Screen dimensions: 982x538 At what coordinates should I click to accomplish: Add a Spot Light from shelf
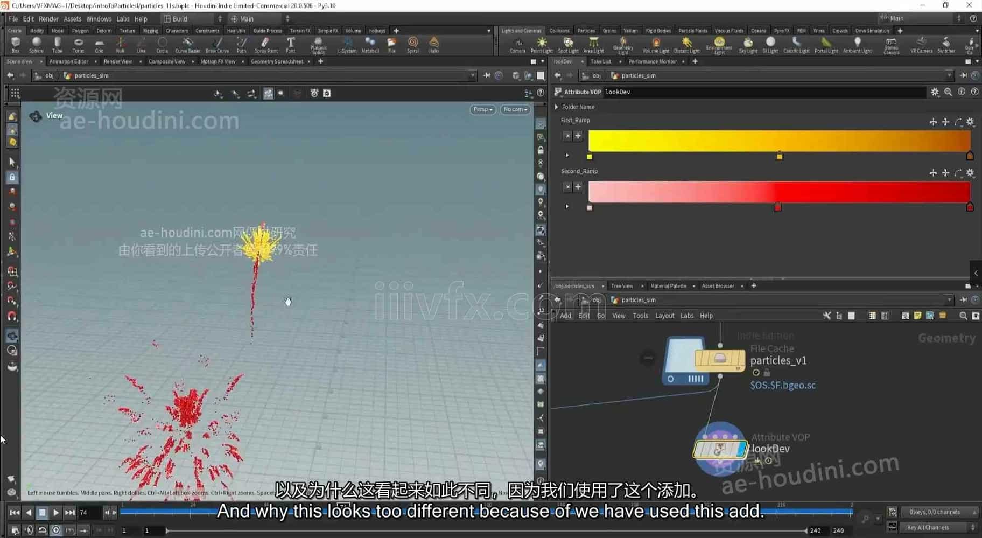coord(568,45)
